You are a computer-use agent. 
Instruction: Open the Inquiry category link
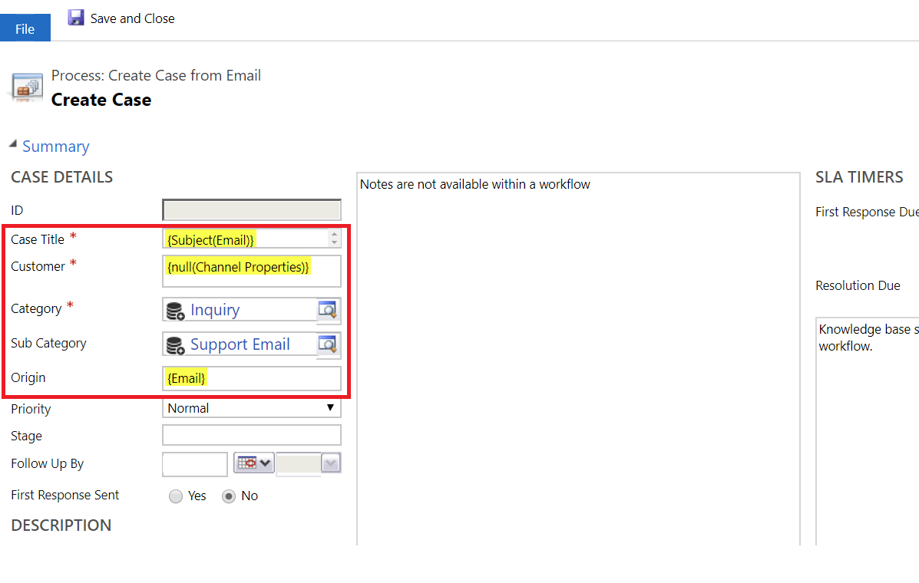click(215, 310)
